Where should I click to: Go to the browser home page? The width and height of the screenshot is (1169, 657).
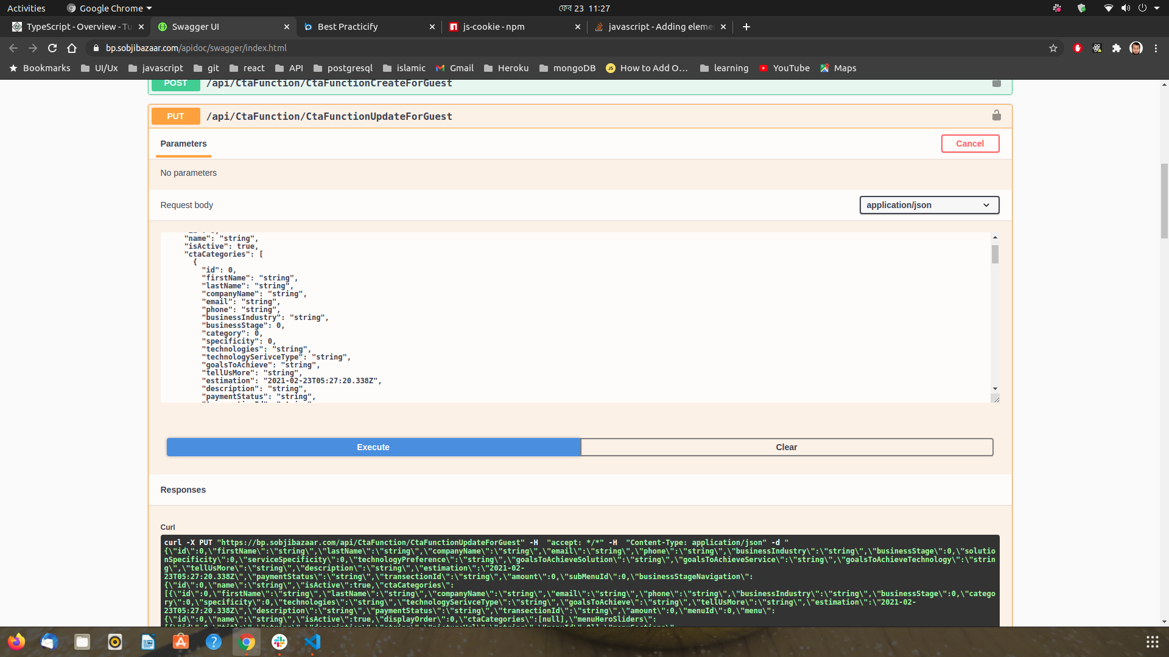click(72, 48)
